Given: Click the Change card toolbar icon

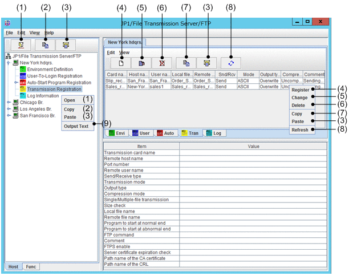Looking at the screenshot, I should [141, 63].
